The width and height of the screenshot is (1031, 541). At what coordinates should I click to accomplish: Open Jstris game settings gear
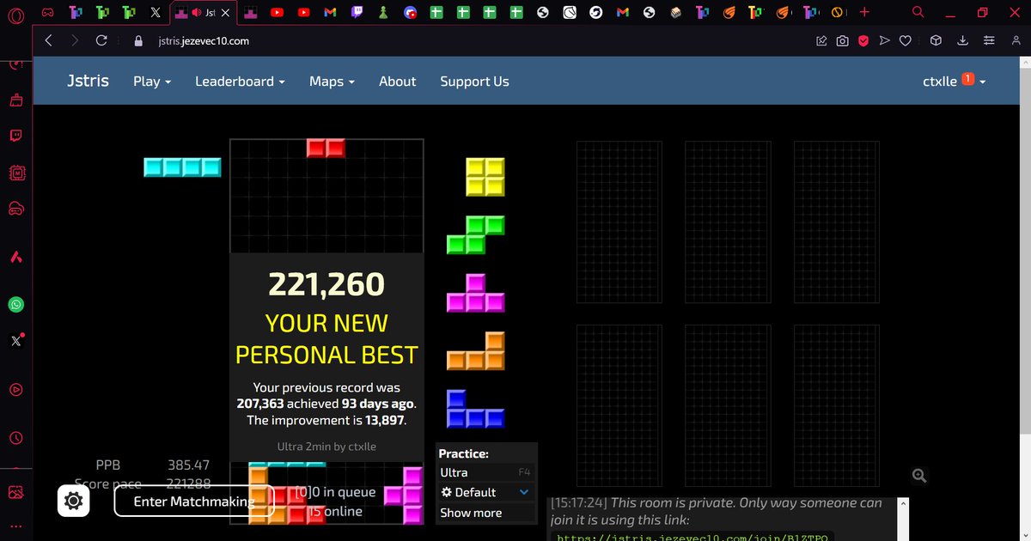(74, 501)
